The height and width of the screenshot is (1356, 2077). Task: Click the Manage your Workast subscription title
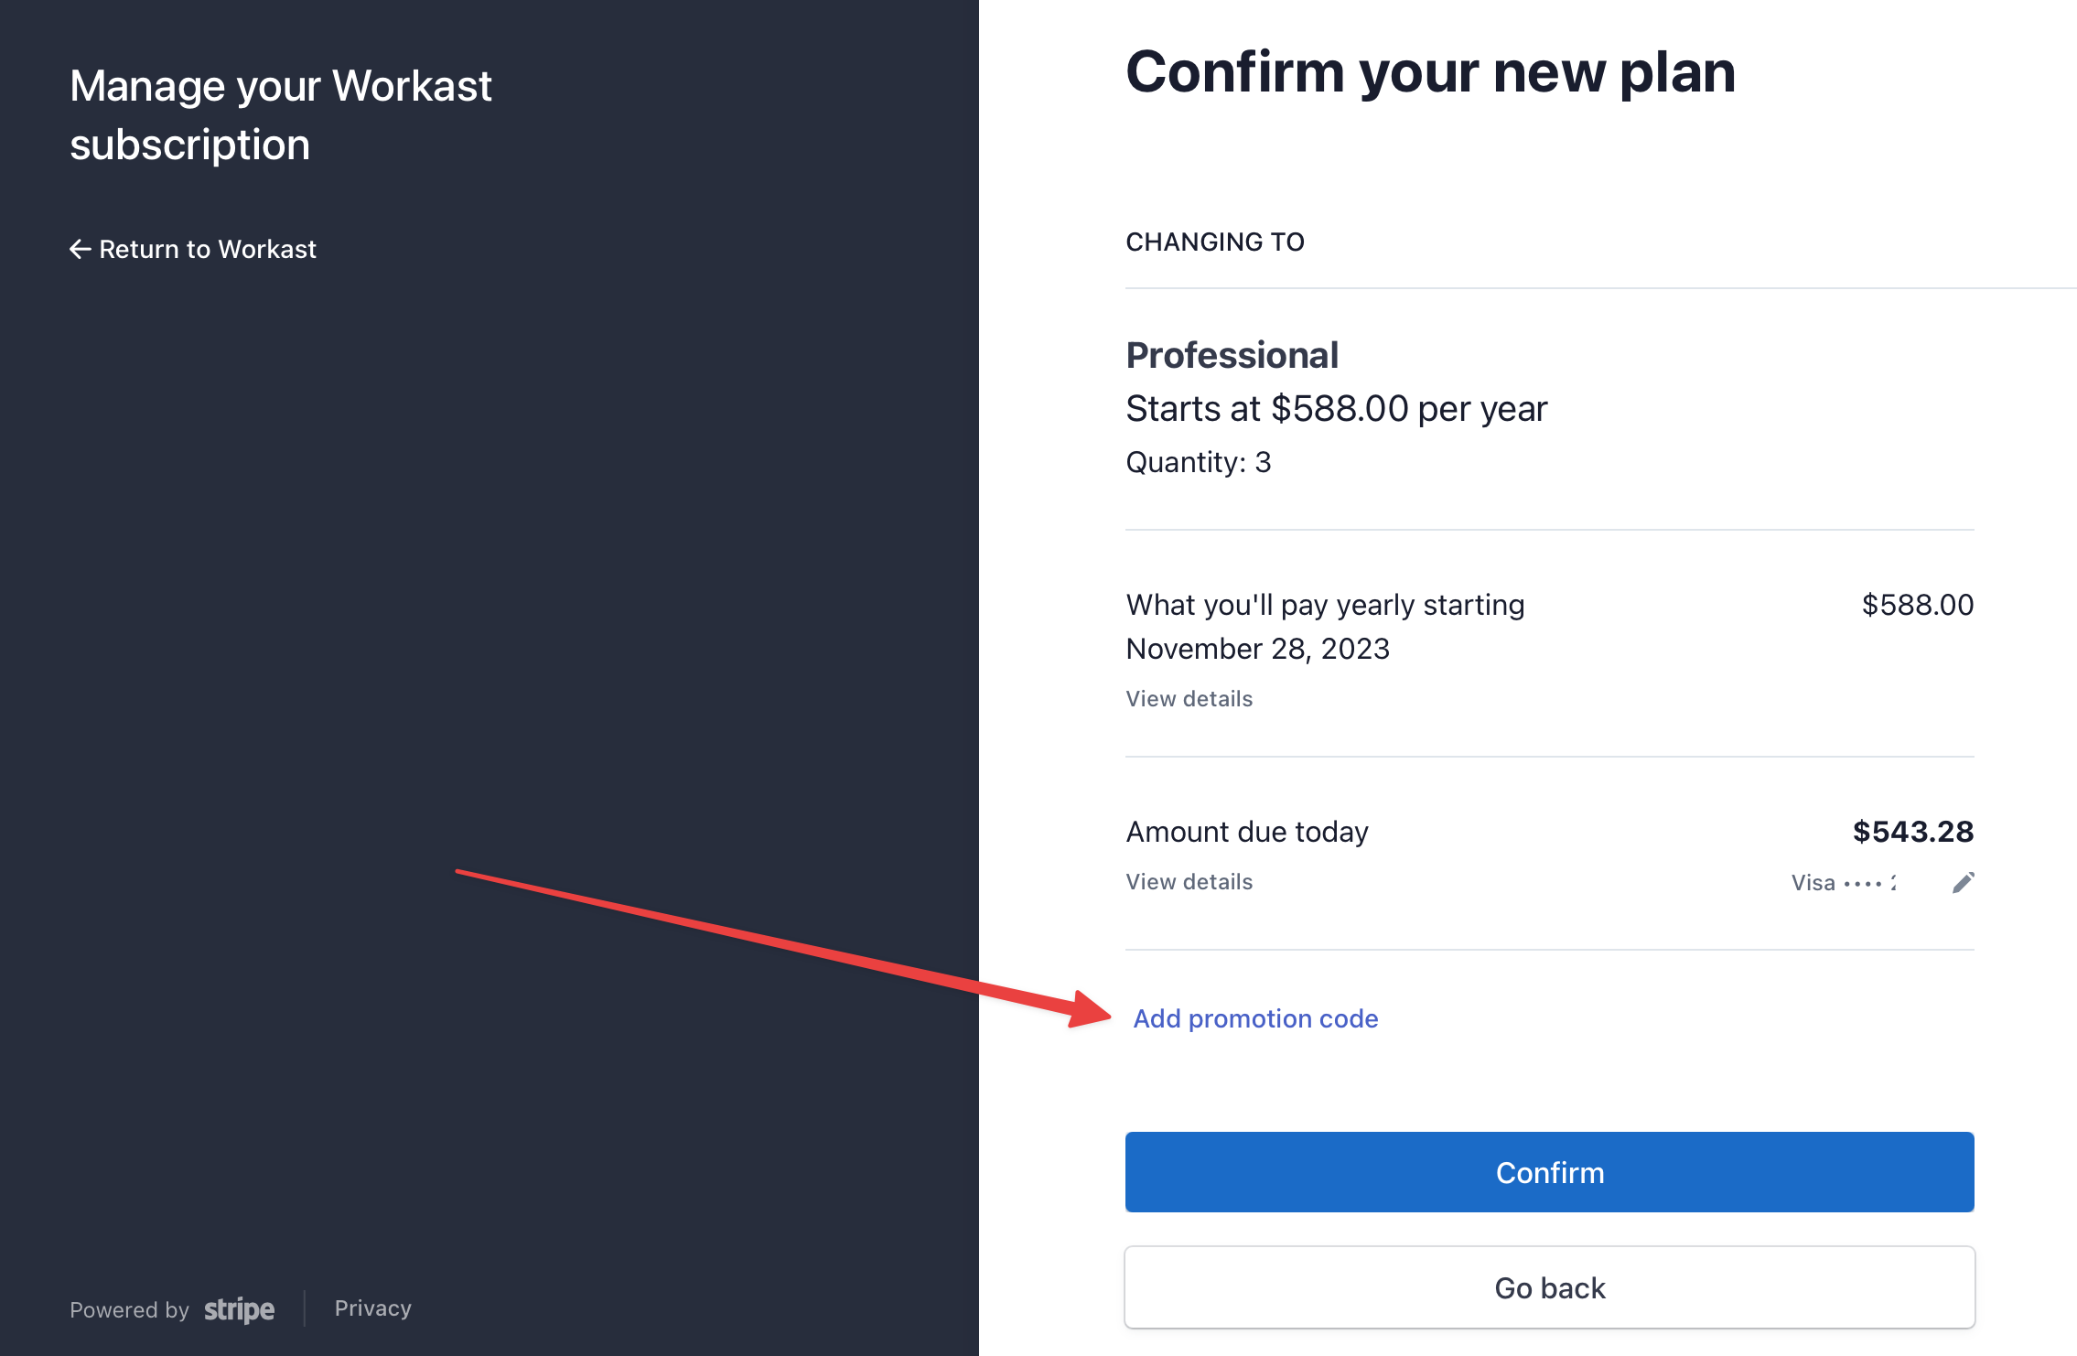pos(280,115)
